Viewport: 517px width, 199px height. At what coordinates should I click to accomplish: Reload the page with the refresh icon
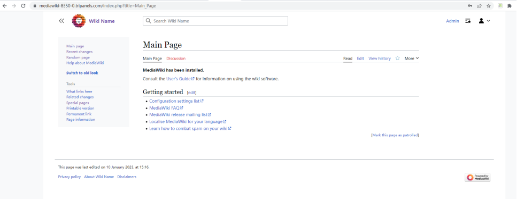[23, 5]
